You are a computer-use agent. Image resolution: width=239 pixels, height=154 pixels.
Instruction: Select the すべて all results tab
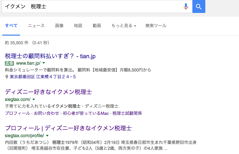click(x=11, y=26)
